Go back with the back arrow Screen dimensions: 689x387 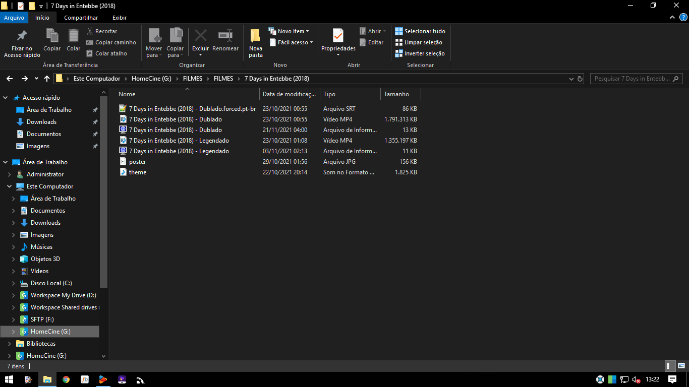[9, 79]
